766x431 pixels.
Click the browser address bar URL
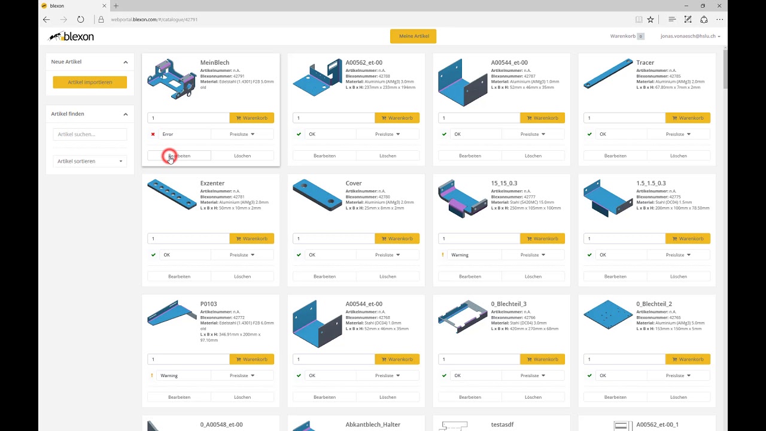click(154, 19)
